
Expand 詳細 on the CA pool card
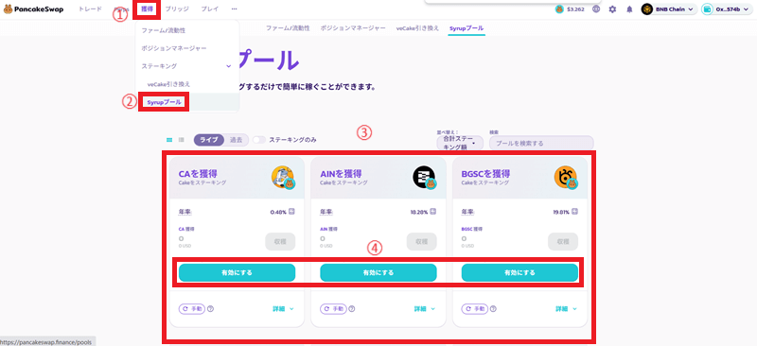coord(283,309)
